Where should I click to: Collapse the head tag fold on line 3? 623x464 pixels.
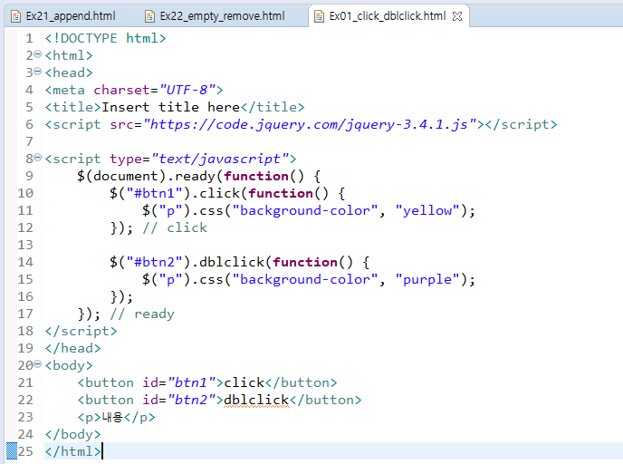click(38, 72)
